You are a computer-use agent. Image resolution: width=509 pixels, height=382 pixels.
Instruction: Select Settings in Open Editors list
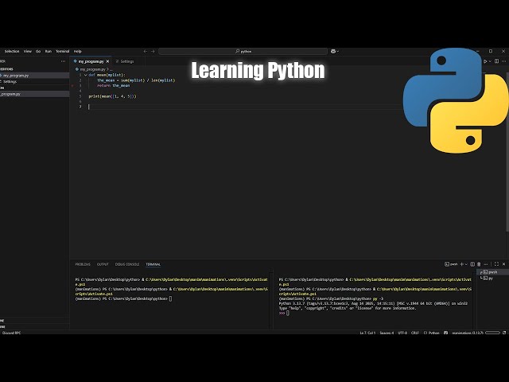pyautogui.click(x=34, y=81)
